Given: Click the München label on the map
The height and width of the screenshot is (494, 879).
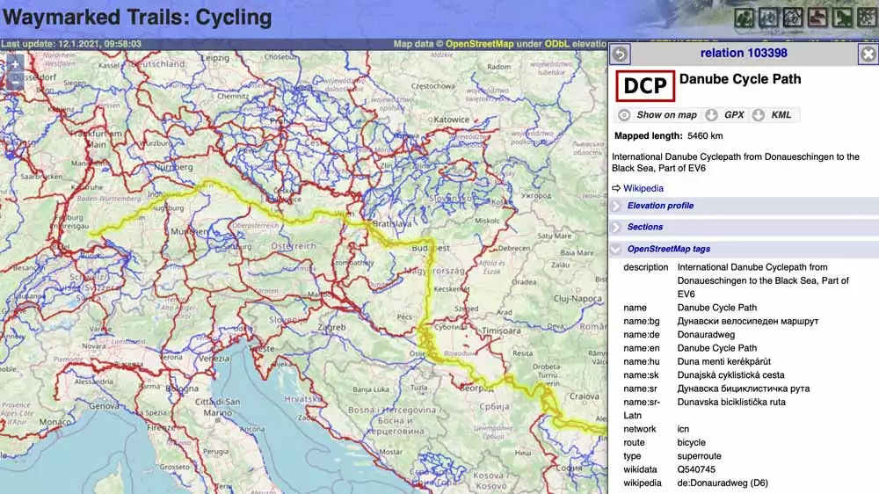Looking at the screenshot, I should (190, 231).
